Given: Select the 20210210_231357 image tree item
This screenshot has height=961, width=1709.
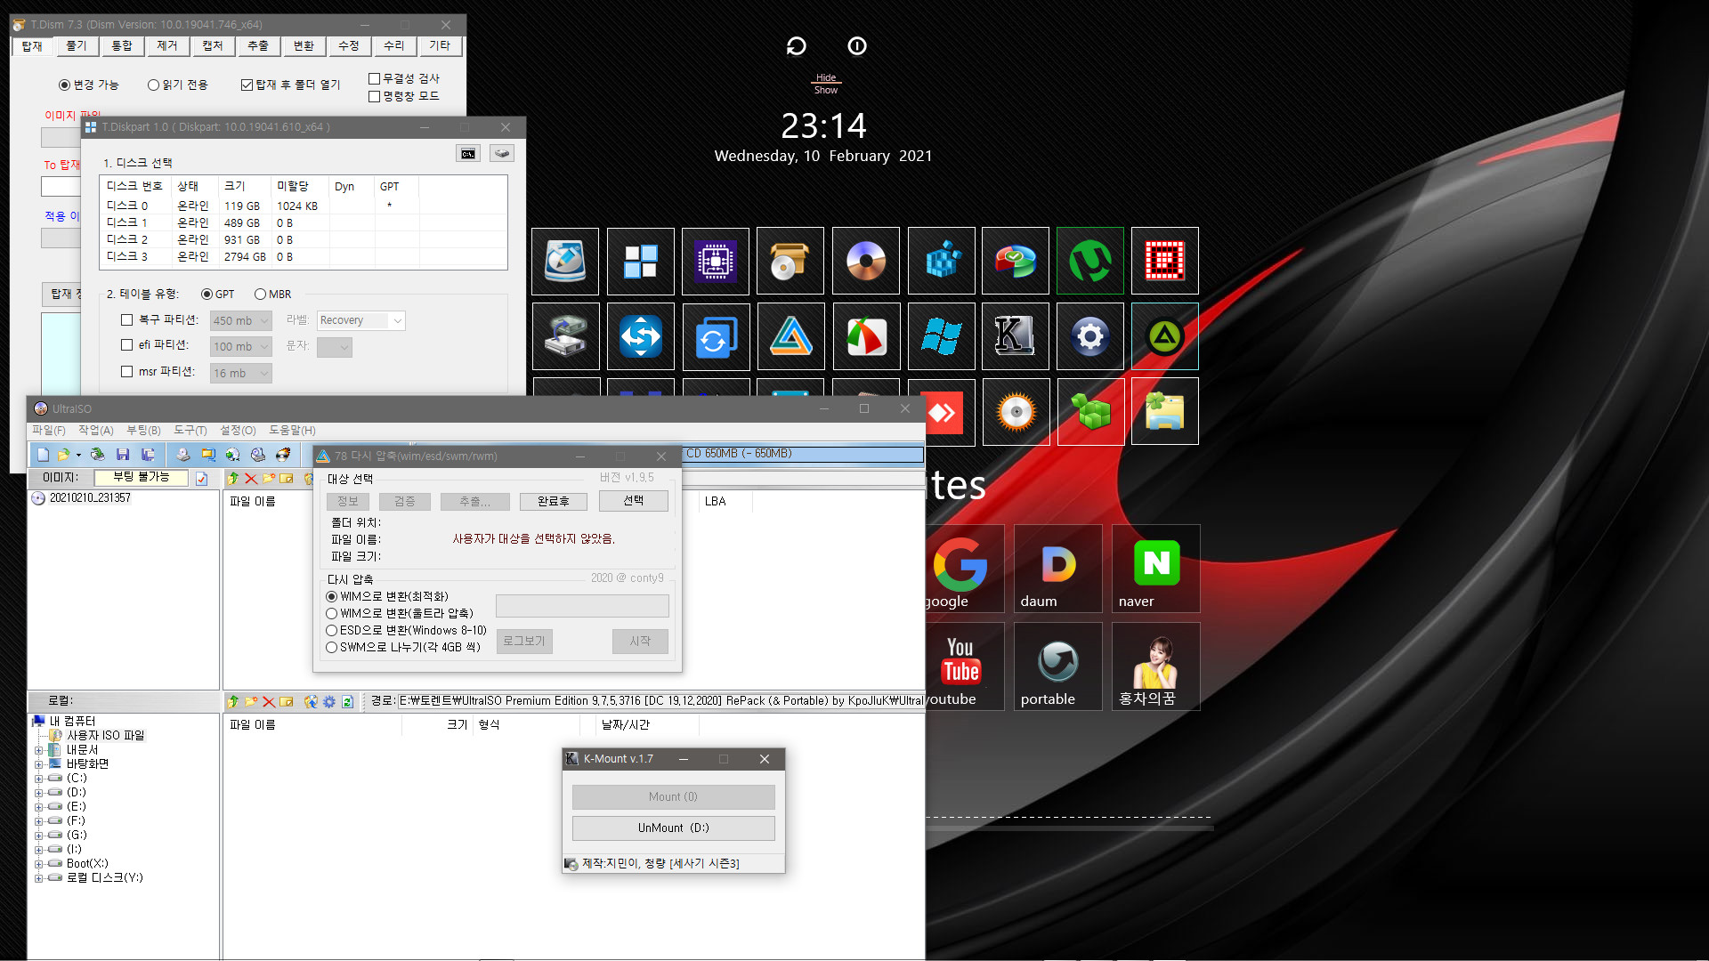Looking at the screenshot, I should tap(90, 498).
